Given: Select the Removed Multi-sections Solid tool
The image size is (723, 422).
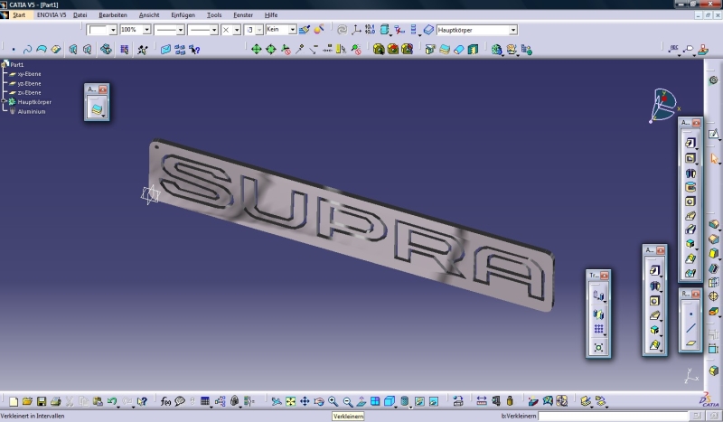Looking at the screenshot, I should pos(690,273).
